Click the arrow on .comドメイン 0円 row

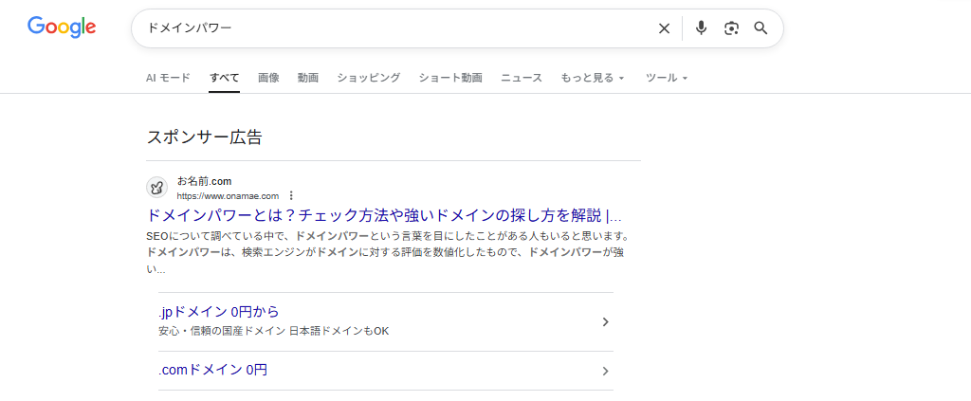[x=605, y=371]
